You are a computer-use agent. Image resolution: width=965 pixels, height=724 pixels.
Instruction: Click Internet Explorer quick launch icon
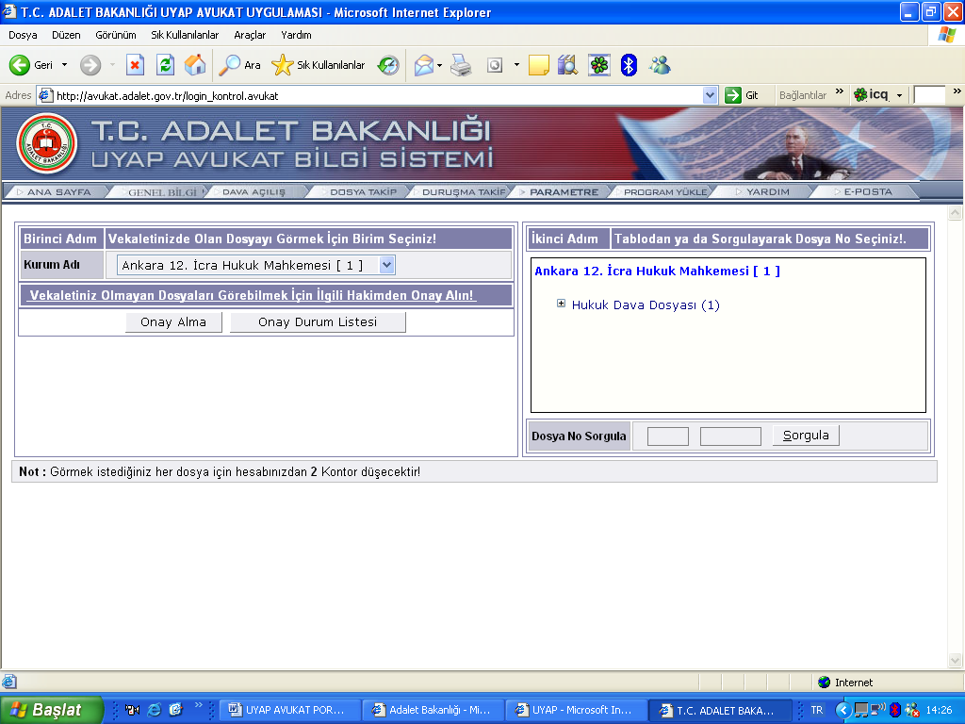[x=154, y=710]
